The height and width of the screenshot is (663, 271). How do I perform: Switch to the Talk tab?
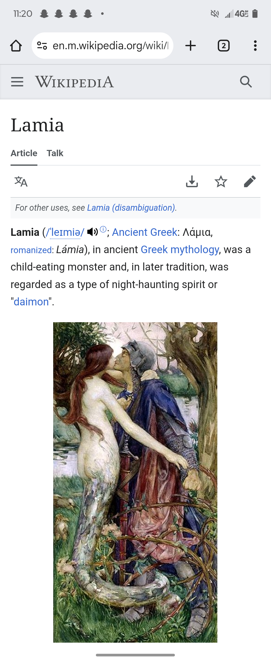tap(55, 153)
